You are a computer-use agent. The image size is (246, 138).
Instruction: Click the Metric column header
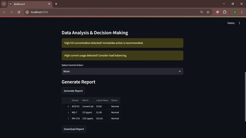(x=88, y=100)
